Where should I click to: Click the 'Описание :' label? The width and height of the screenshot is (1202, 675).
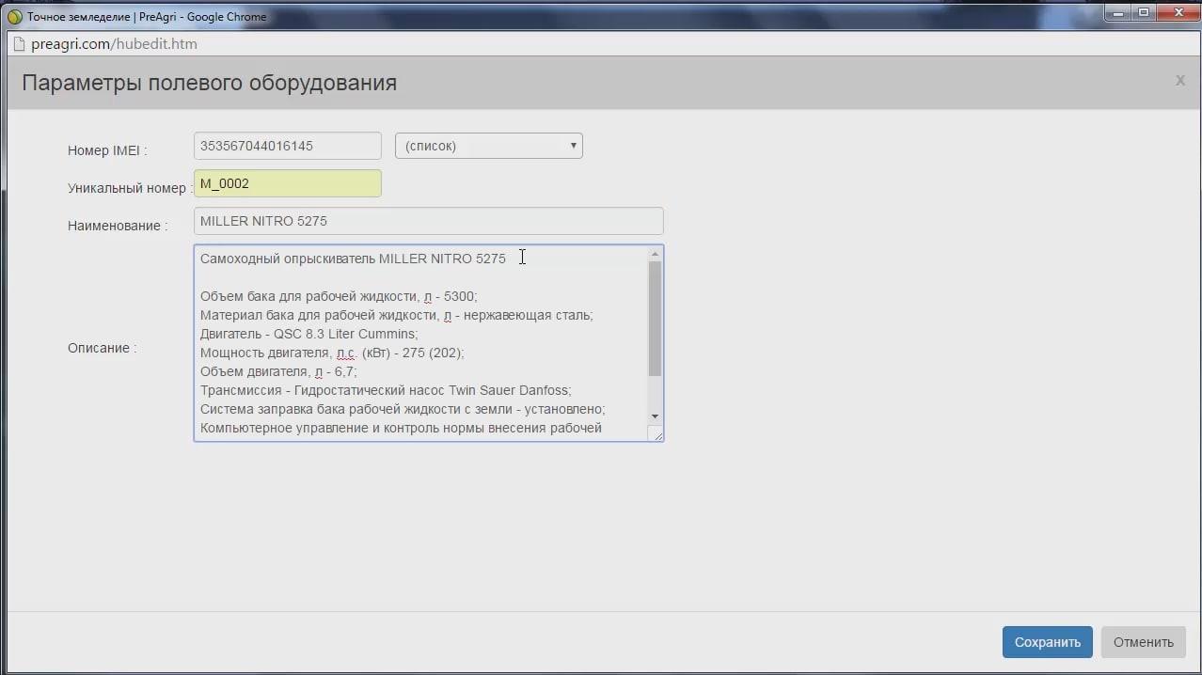tap(102, 348)
